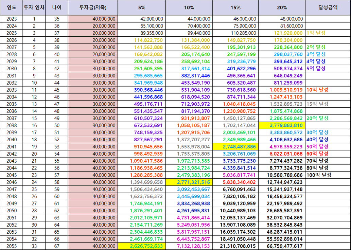The height and width of the screenshot is (250, 351).
Task: Select the 4억 달성 label
Action: click(x=316, y=61)
